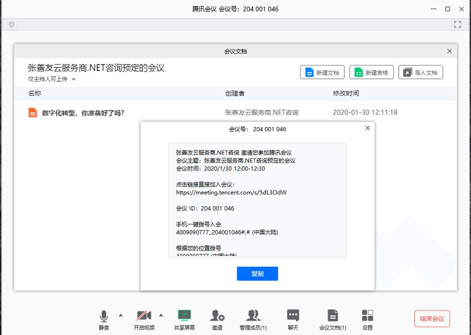Click the 会议号 title of invite popup
The height and width of the screenshot is (335, 471).
257,129
